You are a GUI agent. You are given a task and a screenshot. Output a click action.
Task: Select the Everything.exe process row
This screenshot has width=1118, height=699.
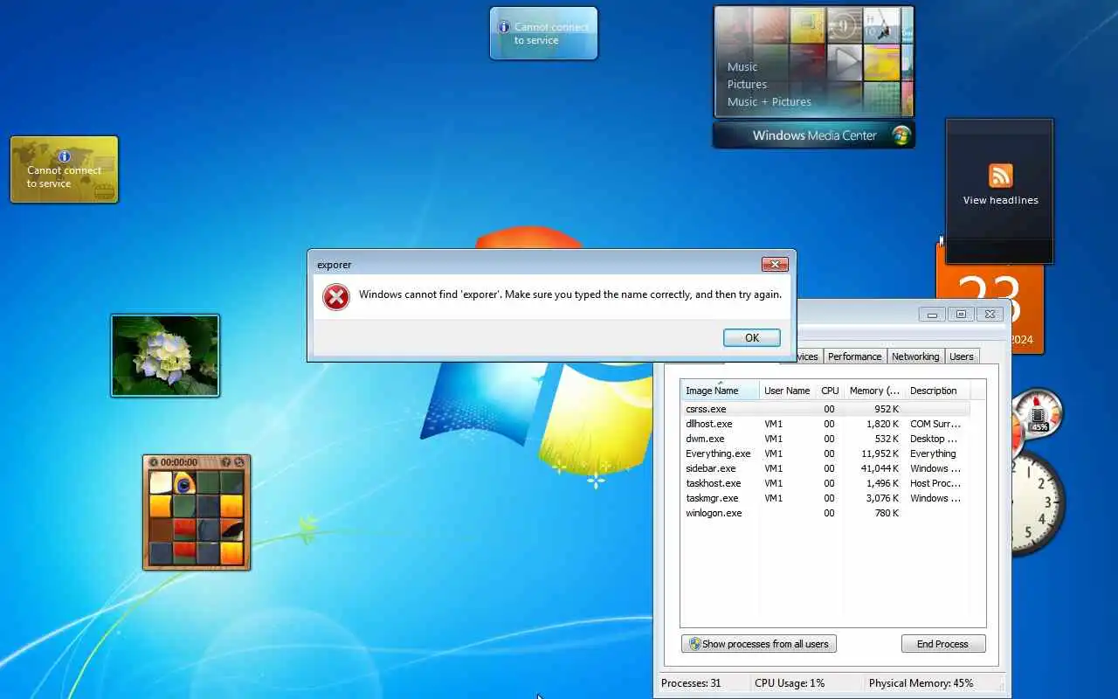point(825,453)
